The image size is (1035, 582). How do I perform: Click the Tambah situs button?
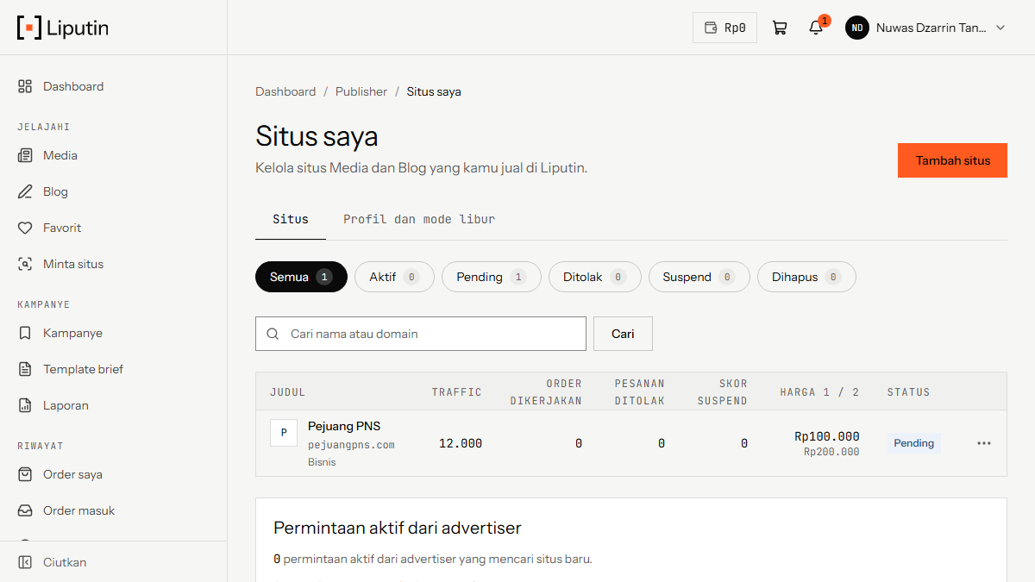[952, 160]
